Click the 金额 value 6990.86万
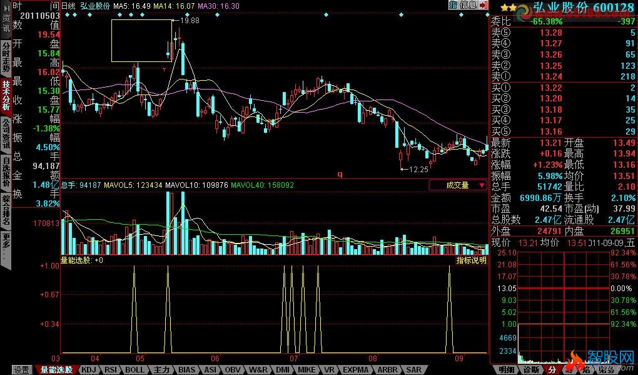 point(541,198)
